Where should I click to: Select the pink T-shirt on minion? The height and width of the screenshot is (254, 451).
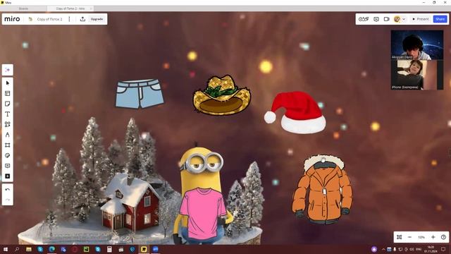203,214
